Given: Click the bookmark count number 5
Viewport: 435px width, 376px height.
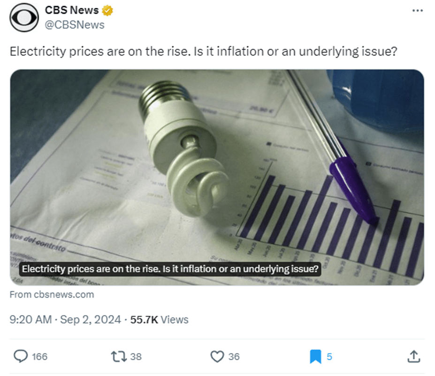Looking at the screenshot, I should 329,357.
